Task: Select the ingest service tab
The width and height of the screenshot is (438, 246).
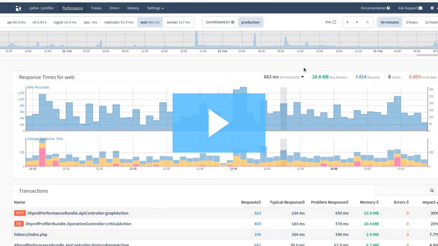Action: click(65, 22)
